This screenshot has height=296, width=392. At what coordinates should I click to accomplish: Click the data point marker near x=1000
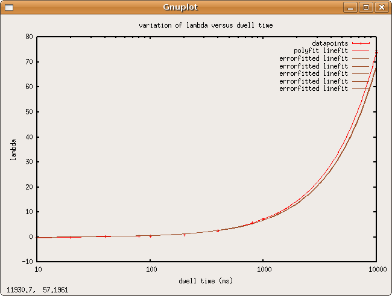263,219
